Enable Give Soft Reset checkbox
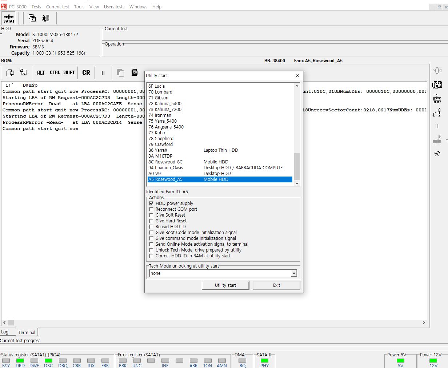Screen dimensions: 448x368 click(x=151, y=215)
